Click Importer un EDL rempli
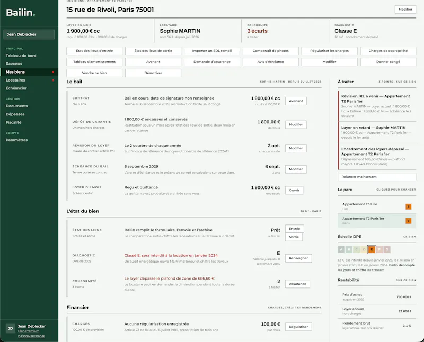Image resolution: width=424 pixels, height=342 pixels. (x=211, y=51)
